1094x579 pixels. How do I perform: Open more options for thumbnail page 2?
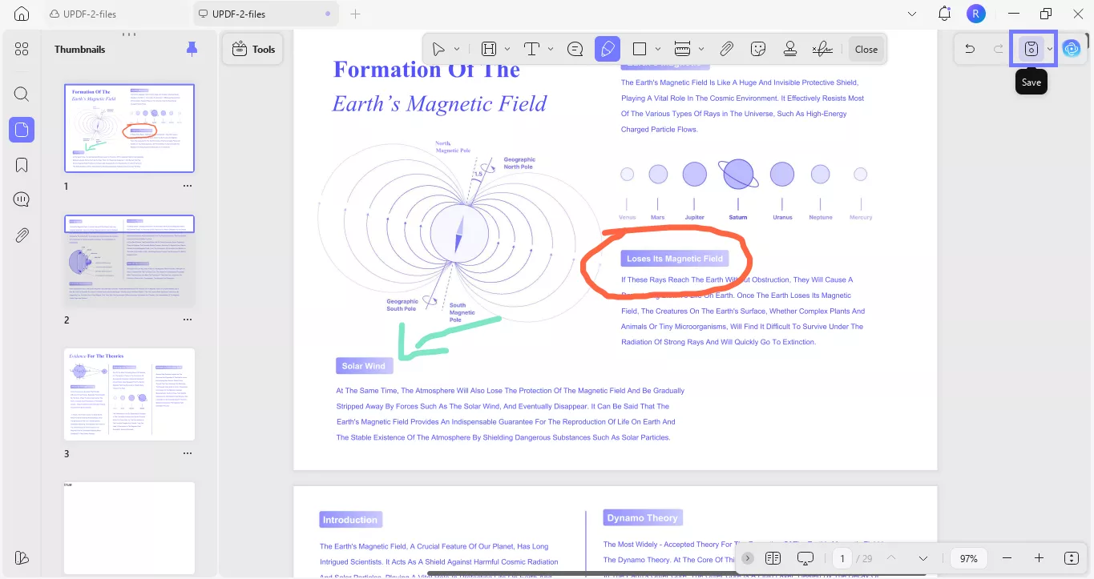(188, 320)
